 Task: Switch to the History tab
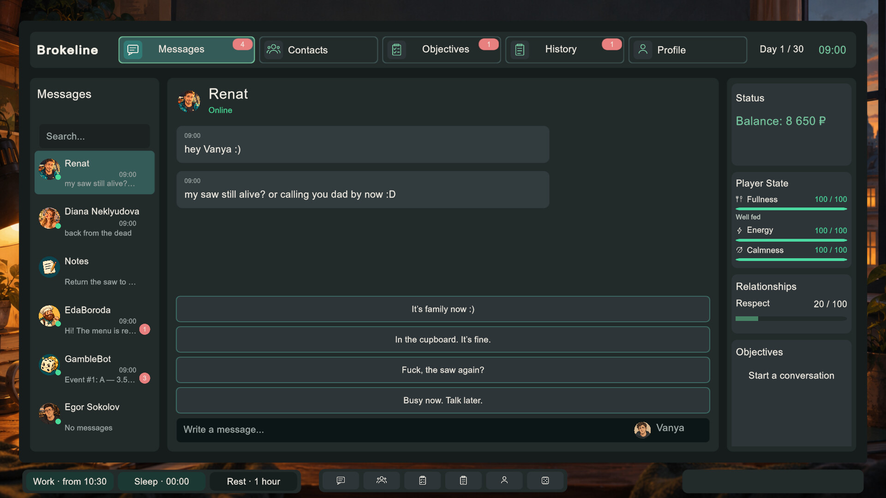point(565,50)
